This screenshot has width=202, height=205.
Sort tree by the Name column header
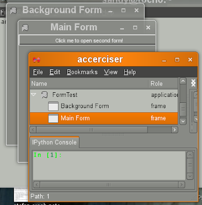point(89,84)
